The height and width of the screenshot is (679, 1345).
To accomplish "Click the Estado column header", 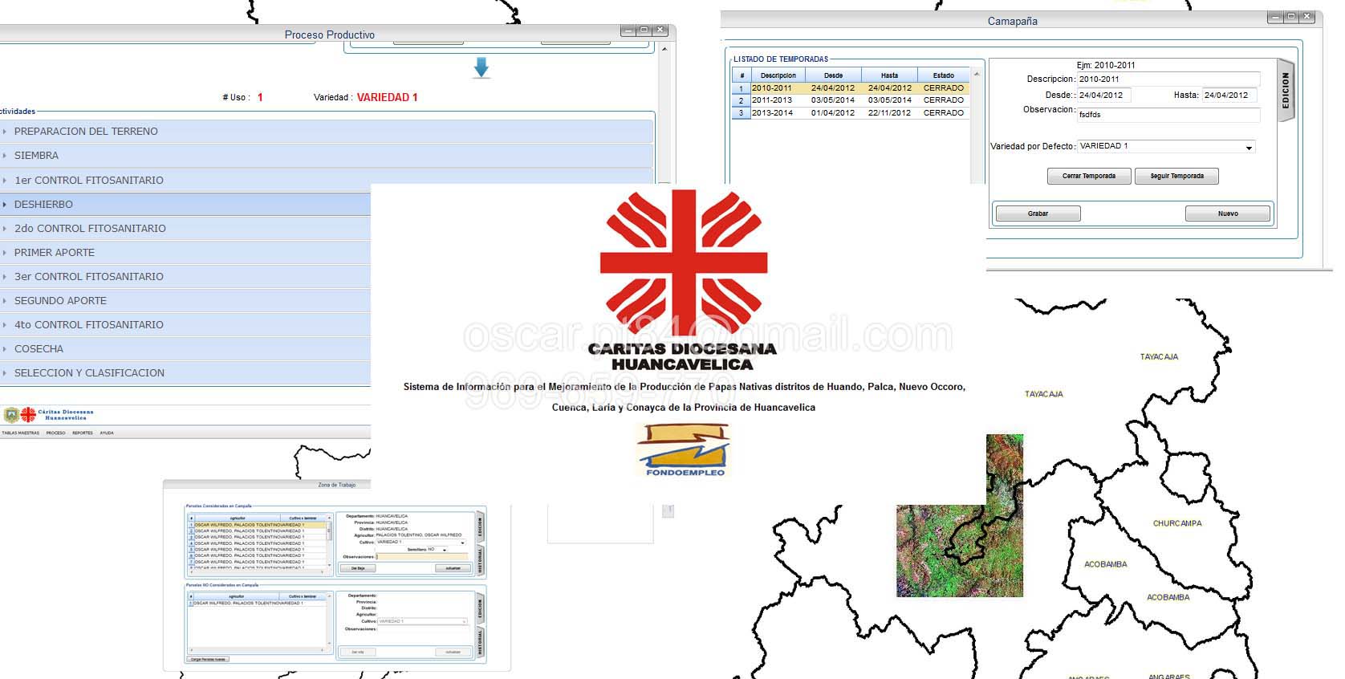I will tap(944, 75).
